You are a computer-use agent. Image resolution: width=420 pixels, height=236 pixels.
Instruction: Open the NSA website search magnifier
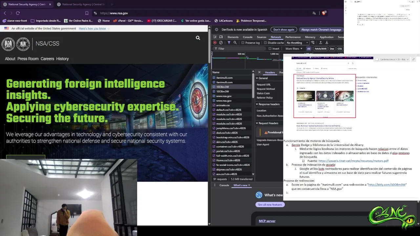[198, 38]
